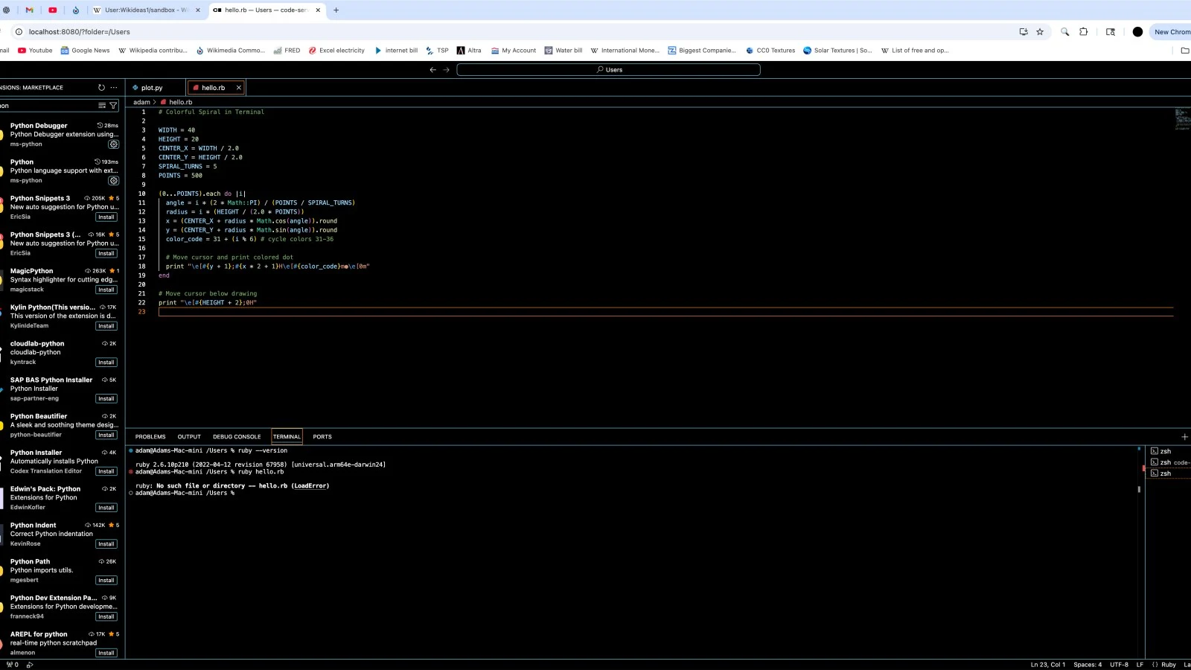Open the Wikipedia contributions bookmark
This screenshot has width=1191, height=670.
153,51
